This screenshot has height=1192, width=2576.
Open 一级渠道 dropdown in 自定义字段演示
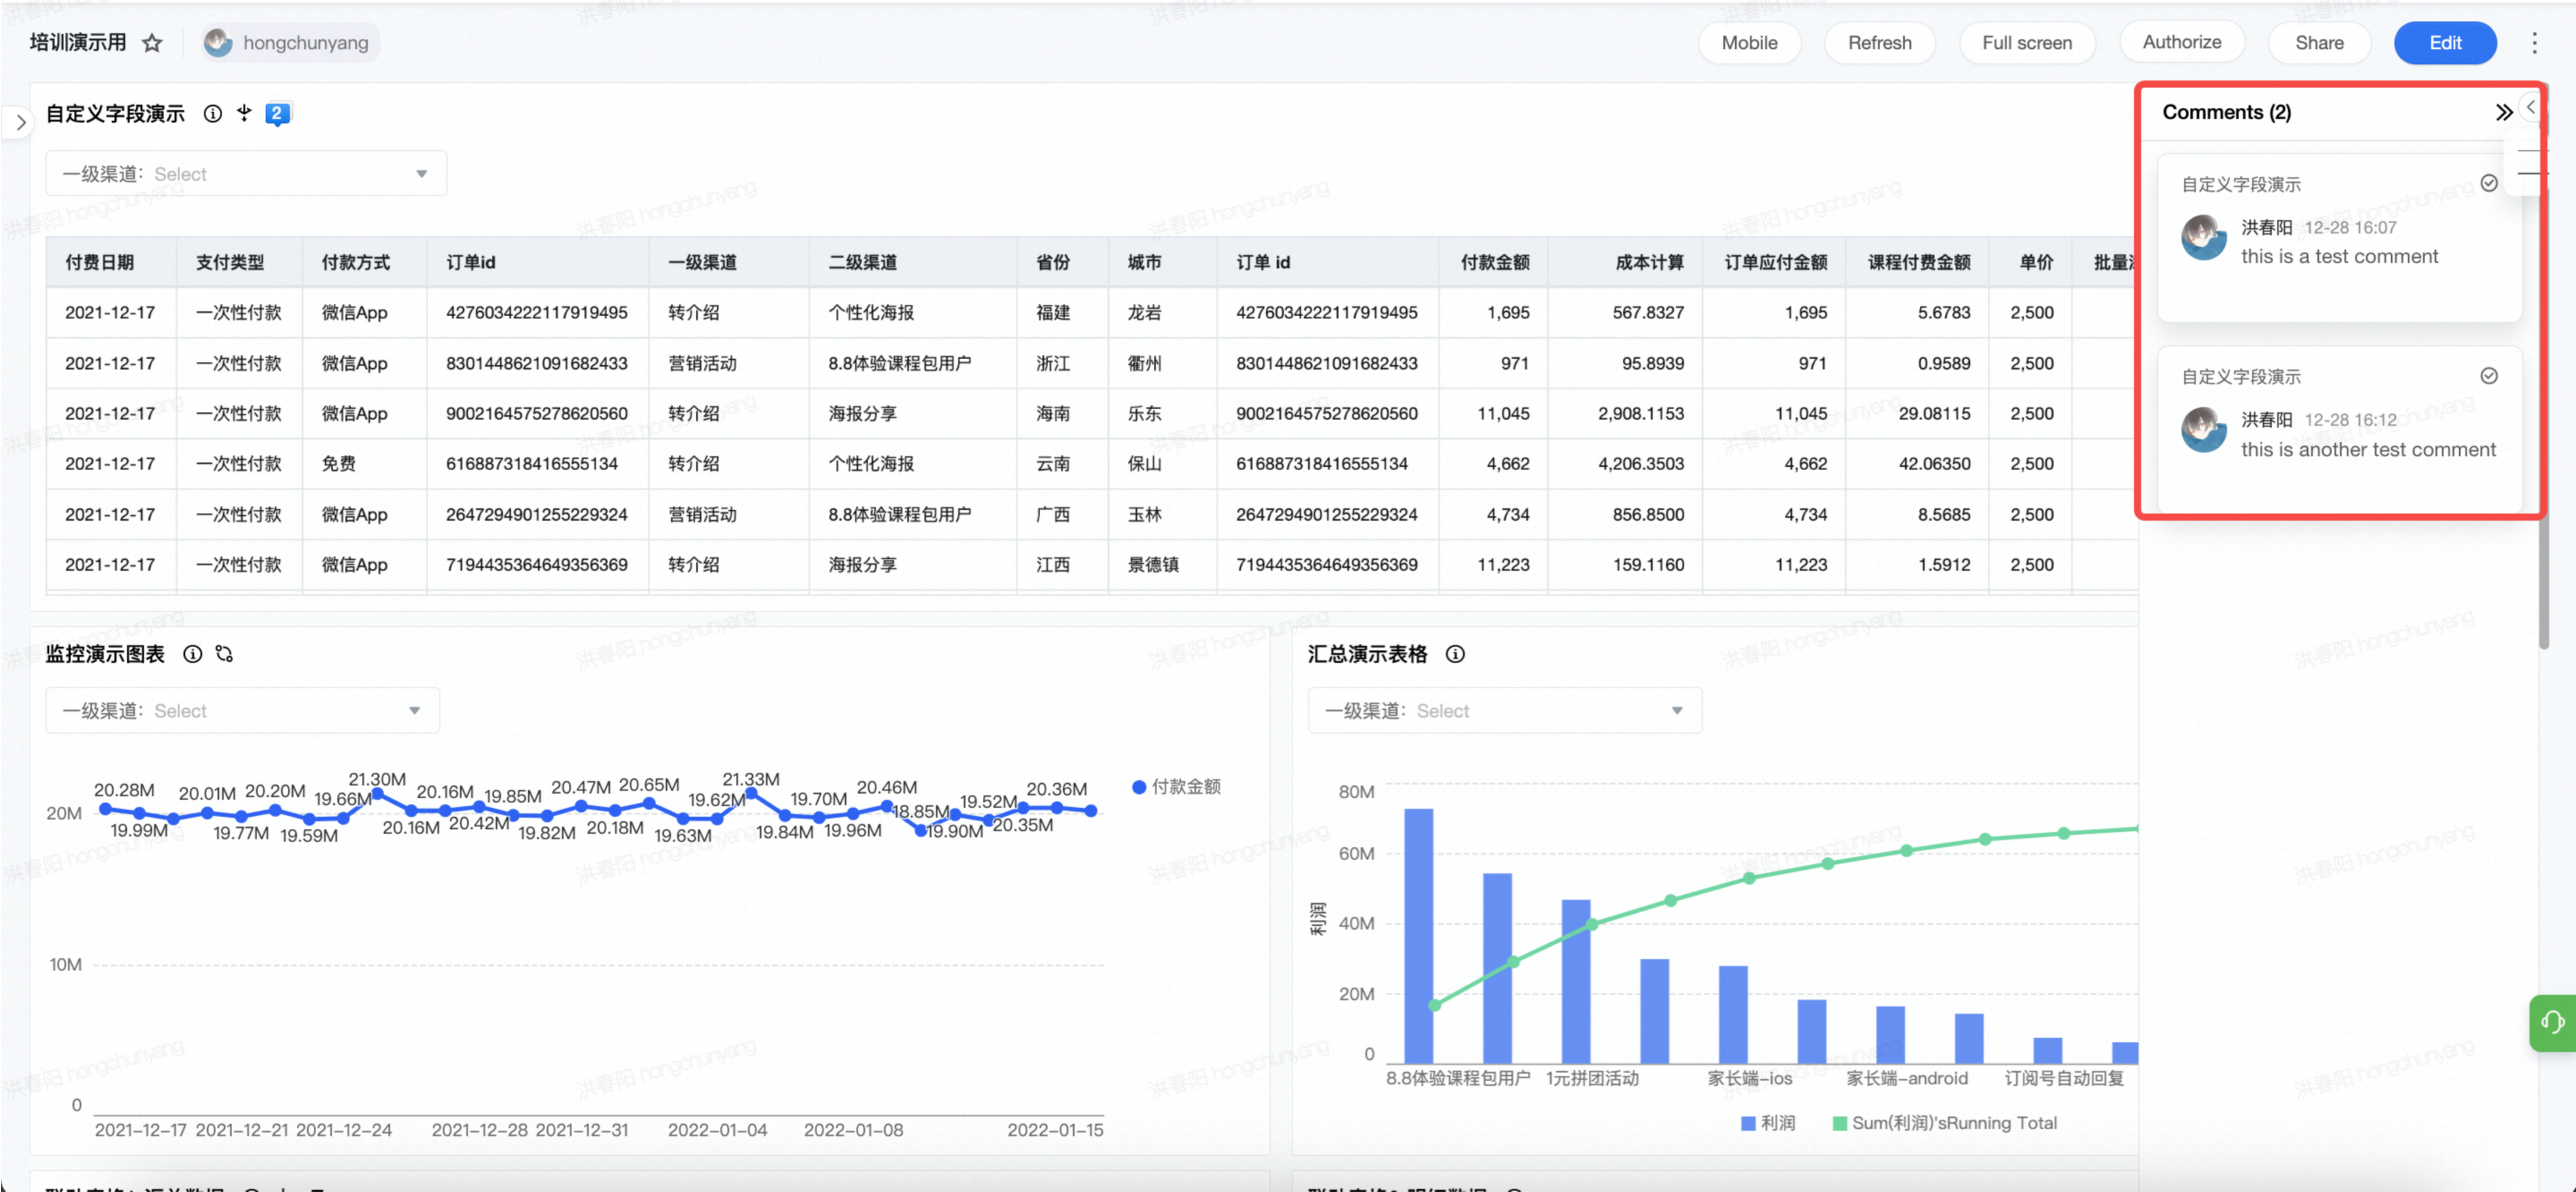246,174
